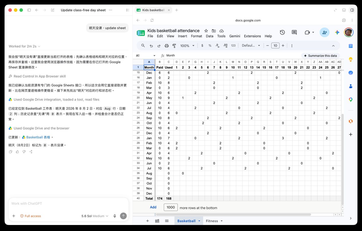This screenshot has width=362, height=231.
Task: Close the Kids basketball browser tab
Action: tap(169, 10)
